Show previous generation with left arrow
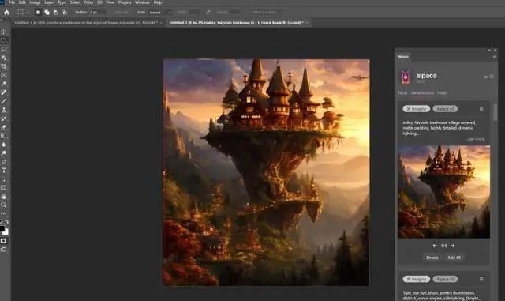 coord(435,246)
